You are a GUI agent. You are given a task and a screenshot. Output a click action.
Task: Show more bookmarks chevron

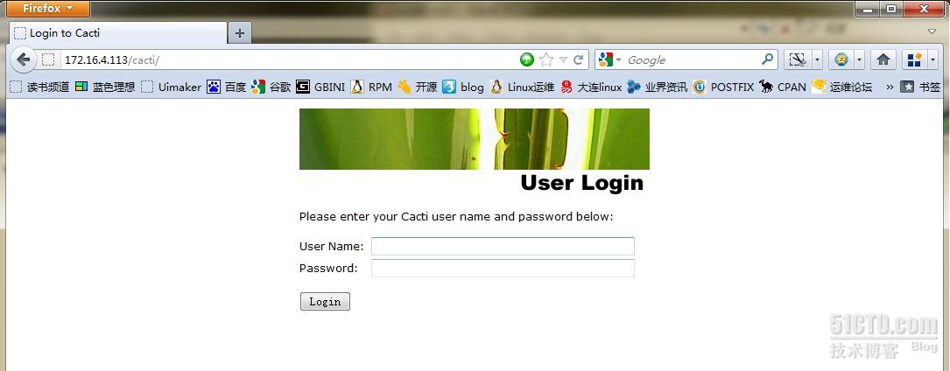(x=890, y=87)
